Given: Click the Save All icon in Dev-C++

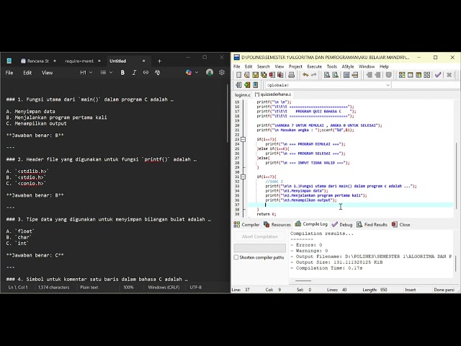Looking at the screenshot, I should point(264,75).
